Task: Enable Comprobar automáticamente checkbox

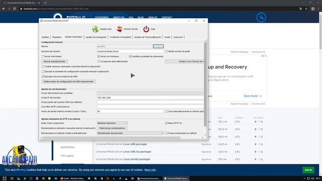Action: pyautogui.click(x=99, y=61)
